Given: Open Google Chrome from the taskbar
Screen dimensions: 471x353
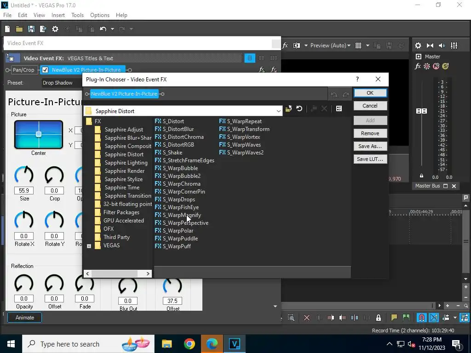Looking at the screenshot, I should pos(189,344).
